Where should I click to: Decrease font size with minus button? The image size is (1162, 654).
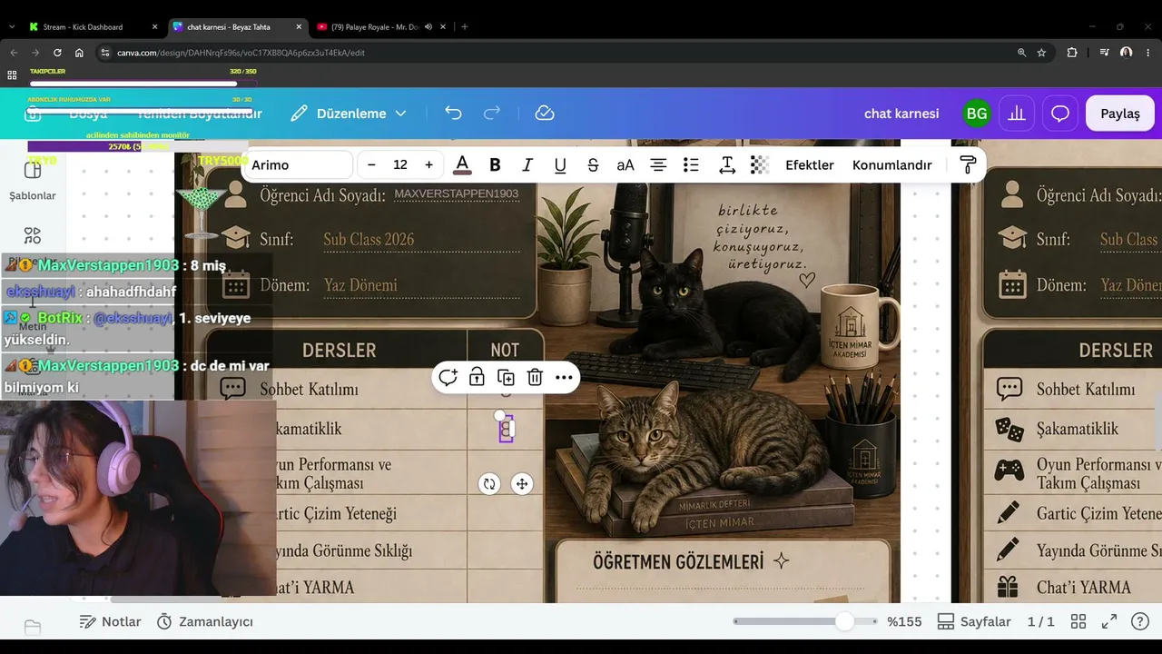[x=371, y=164]
